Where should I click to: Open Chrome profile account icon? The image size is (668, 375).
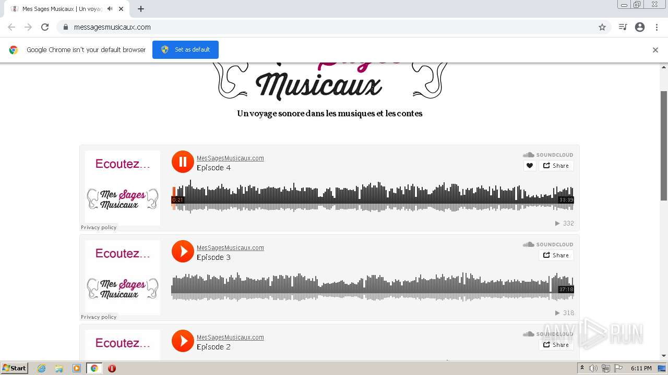pos(640,27)
